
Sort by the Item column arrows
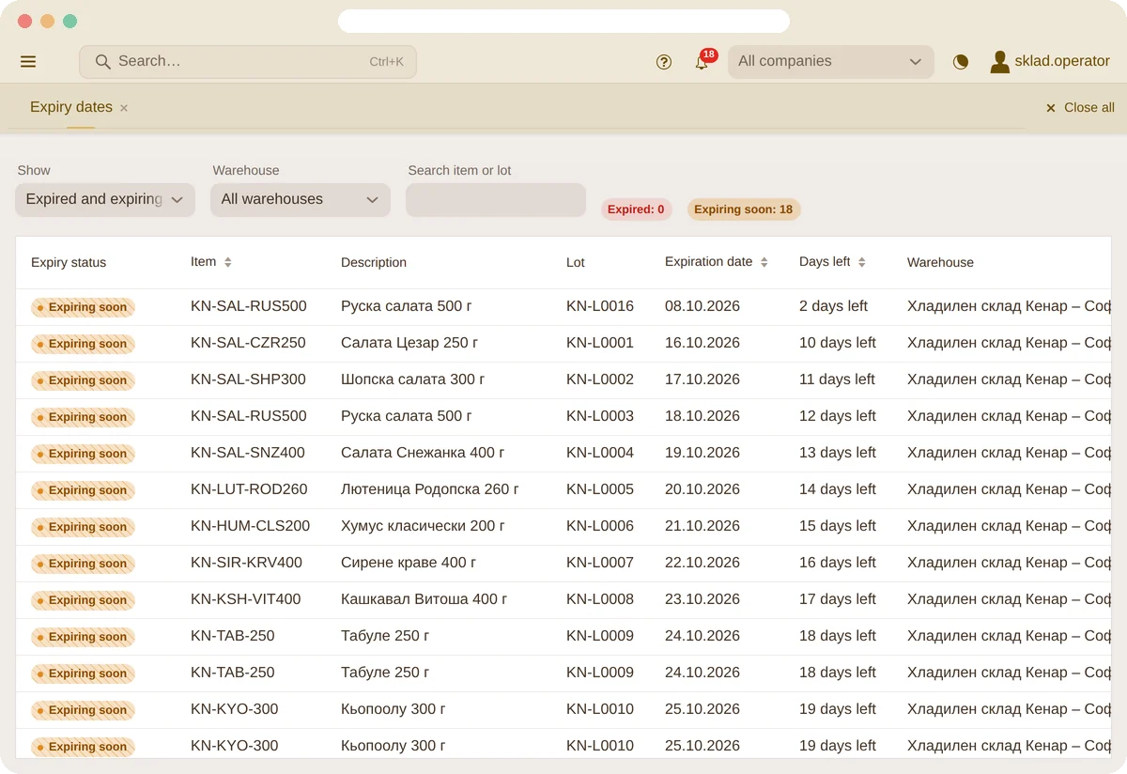[227, 262]
